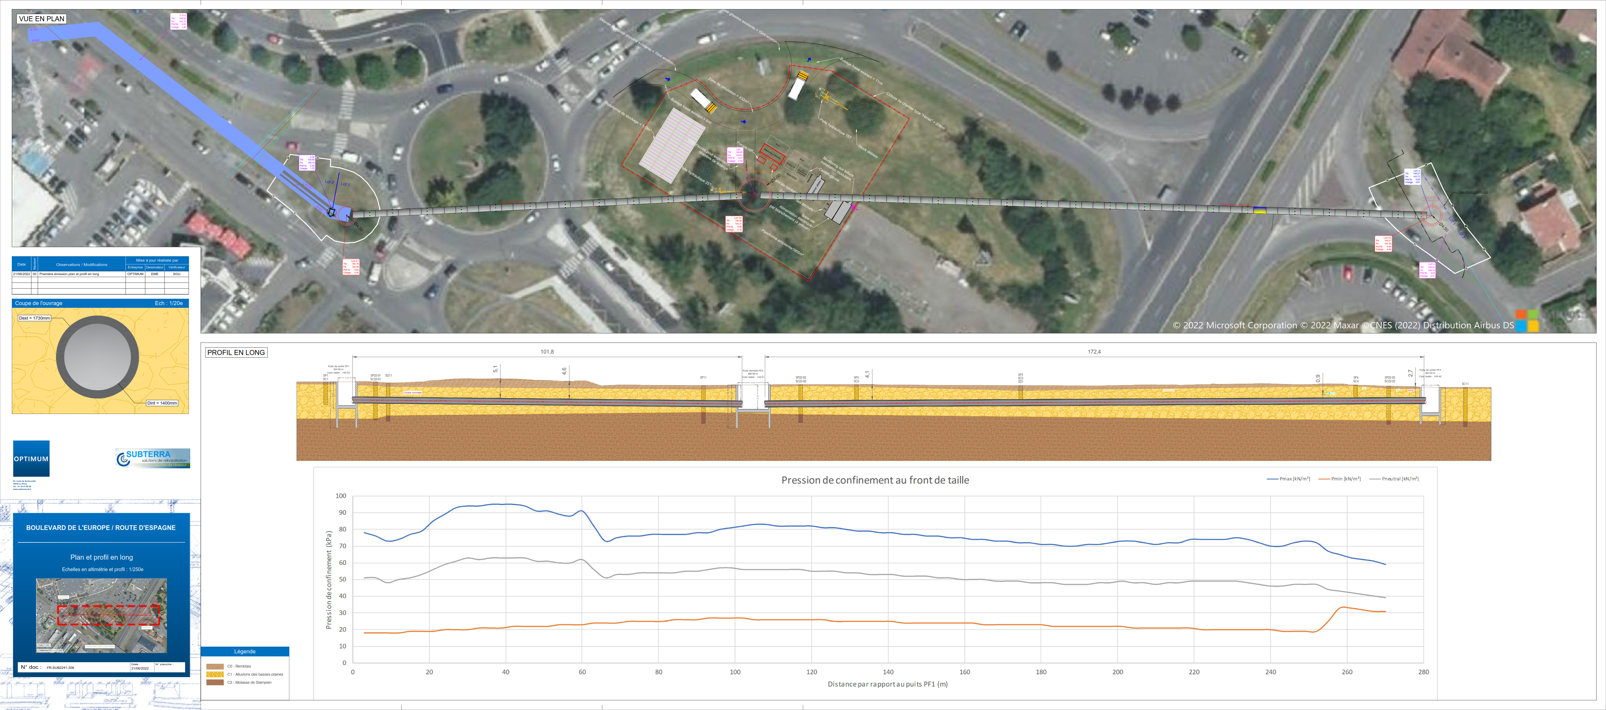Click the cover depth '4,1' label
1606x710 pixels.
pos(868,374)
